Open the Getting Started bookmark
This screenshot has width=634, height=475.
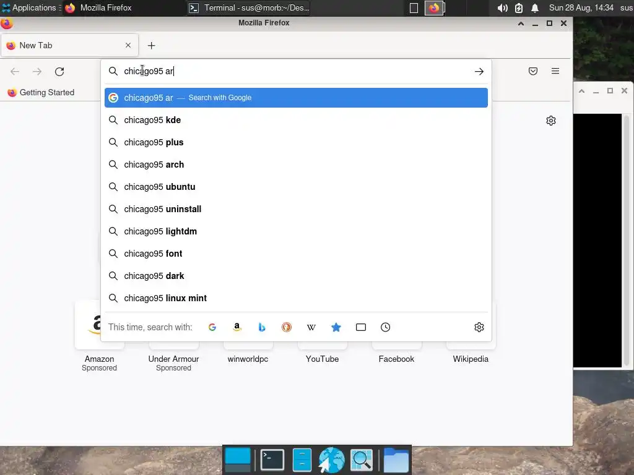(x=41, y=93)
